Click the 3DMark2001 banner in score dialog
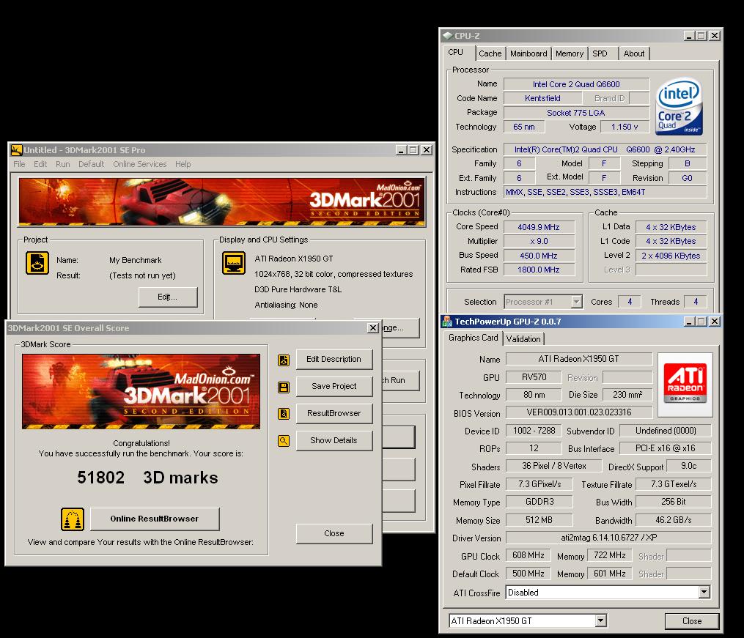 pos(141,392)
